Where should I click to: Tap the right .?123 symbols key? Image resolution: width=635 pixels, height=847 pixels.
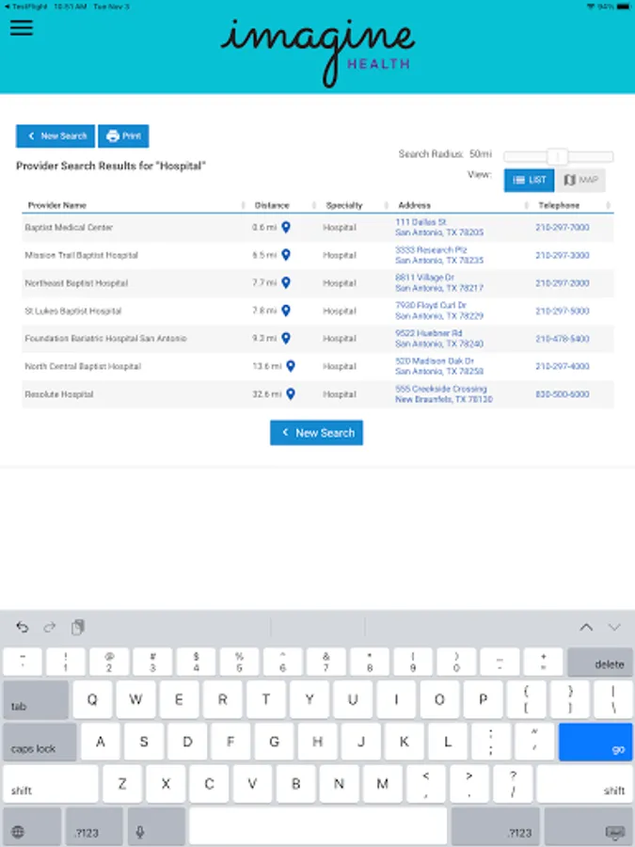click(495, 827)
